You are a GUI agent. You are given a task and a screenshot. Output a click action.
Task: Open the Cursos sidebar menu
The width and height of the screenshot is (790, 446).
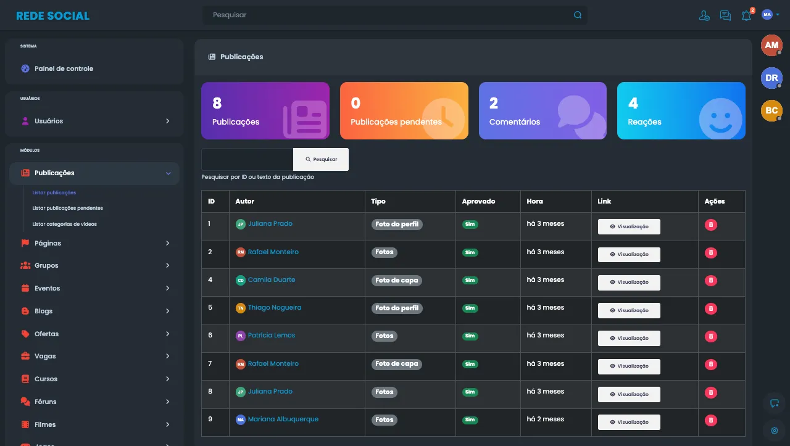94,379
